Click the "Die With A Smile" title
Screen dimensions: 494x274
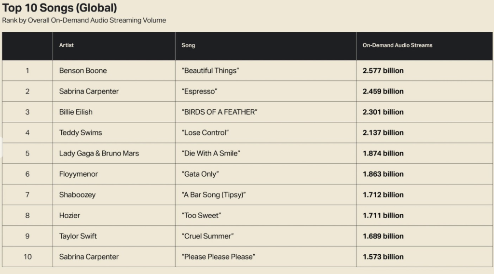211,154
